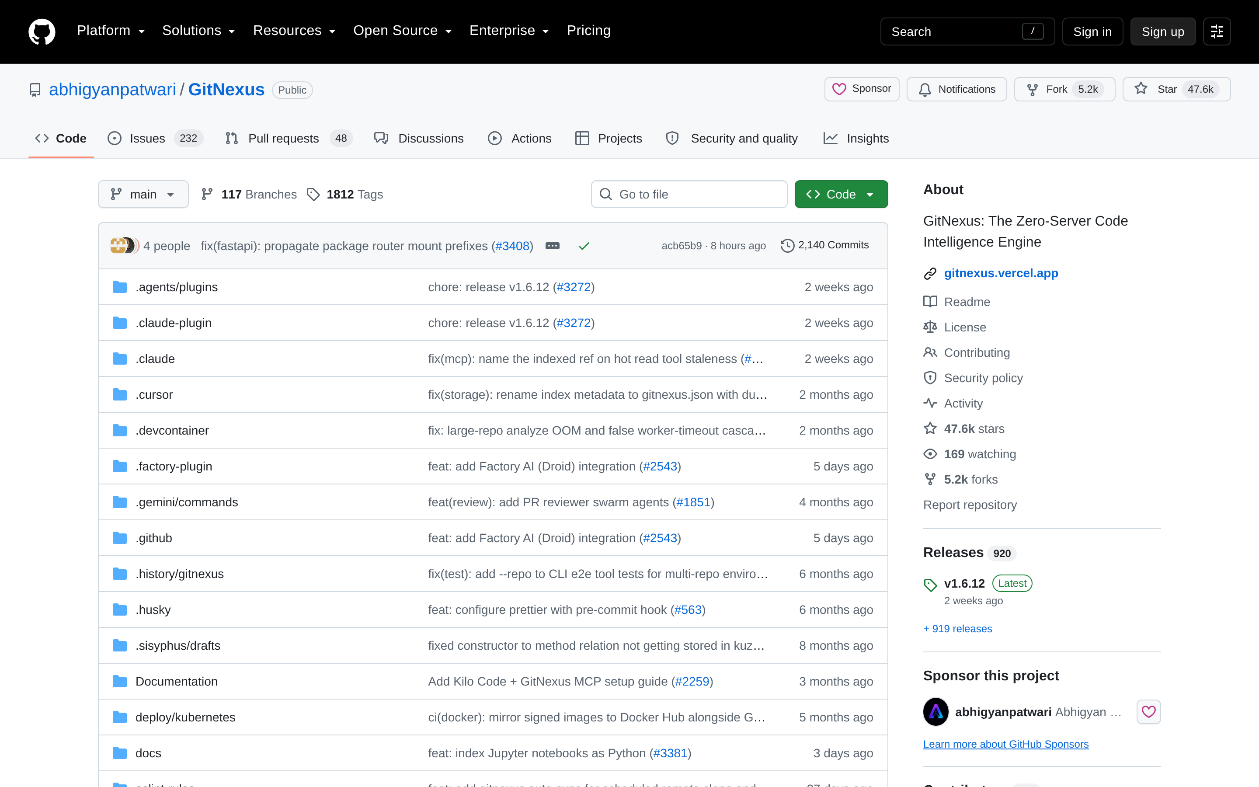The image size is (1259, 787).
Task: Open pull request #3408 link
Action: click(512, 246)
